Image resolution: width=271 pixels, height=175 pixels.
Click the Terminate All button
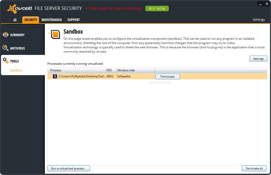254,168
